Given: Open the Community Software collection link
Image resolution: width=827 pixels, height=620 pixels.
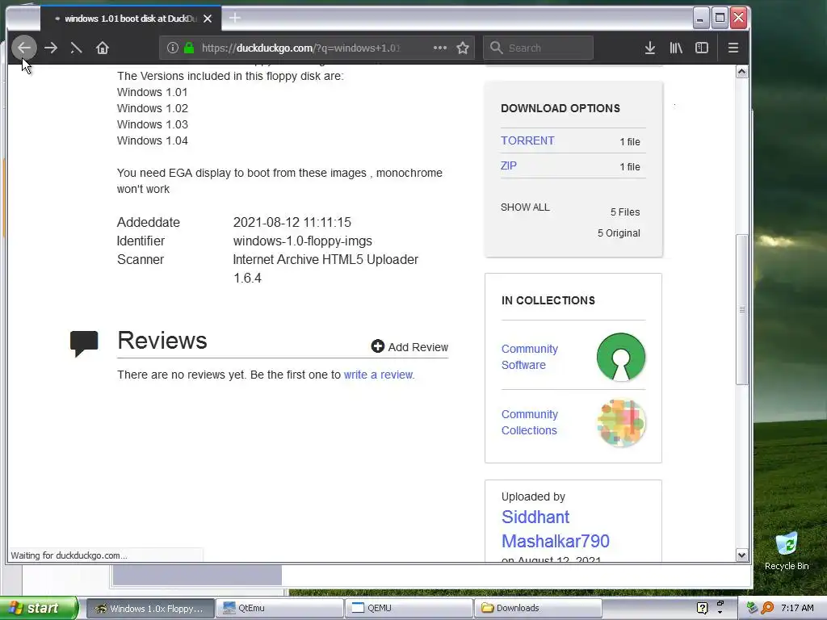Looking at the screenshot, I should pyautogui.click(x=530, y=357).
